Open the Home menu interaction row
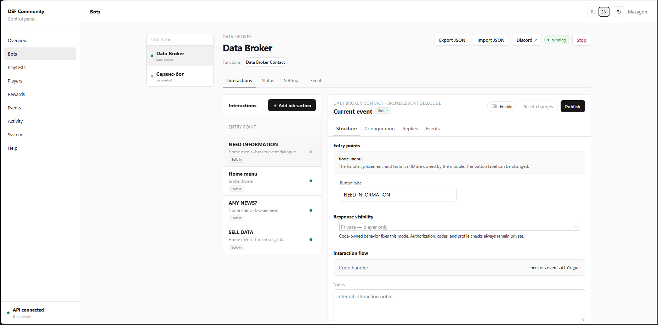This screenshot has height=325, width=658. click(272, 181)
